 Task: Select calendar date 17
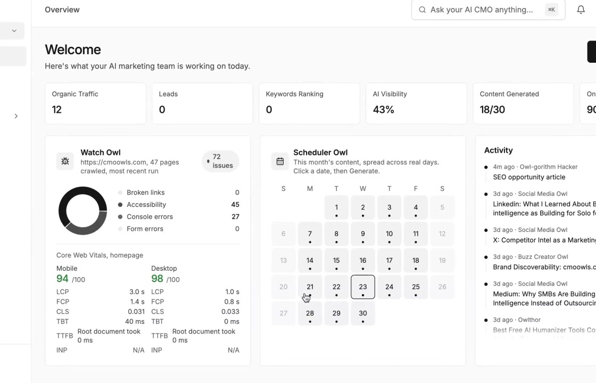(x=389, y=261)
